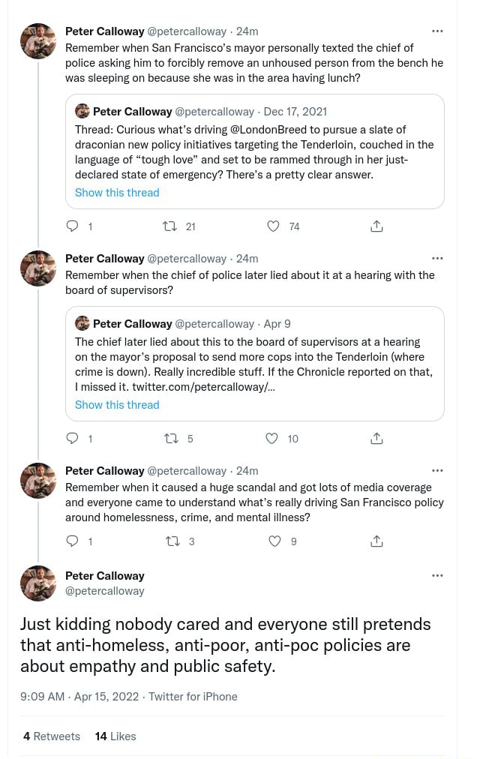Viewport: 477px width, 759px height.
Task: Click 'Show this thread' on the Dec 17 quote
Action: (x=117, y=192)
